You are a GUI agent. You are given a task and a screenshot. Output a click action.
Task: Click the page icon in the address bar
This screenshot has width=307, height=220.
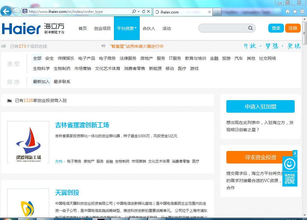pyautogui.click(x=25, y=11)
